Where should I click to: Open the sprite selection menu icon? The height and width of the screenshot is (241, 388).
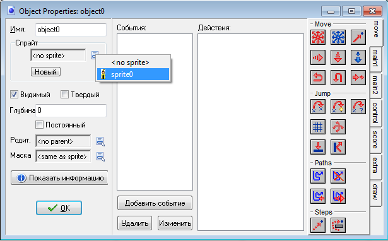tap(95, 55)
